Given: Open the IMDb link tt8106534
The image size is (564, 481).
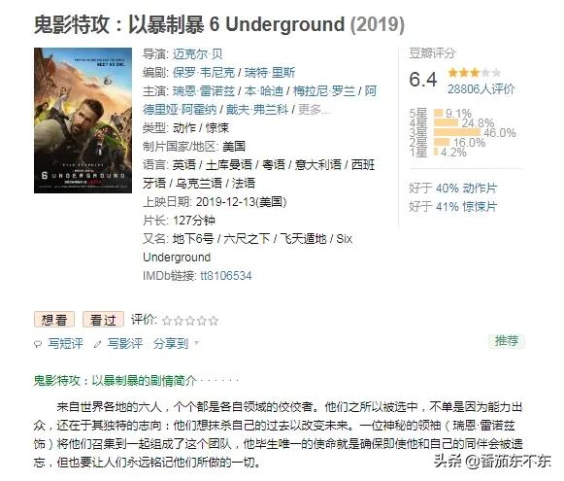Looking at the screenshot, I should 226,276.
